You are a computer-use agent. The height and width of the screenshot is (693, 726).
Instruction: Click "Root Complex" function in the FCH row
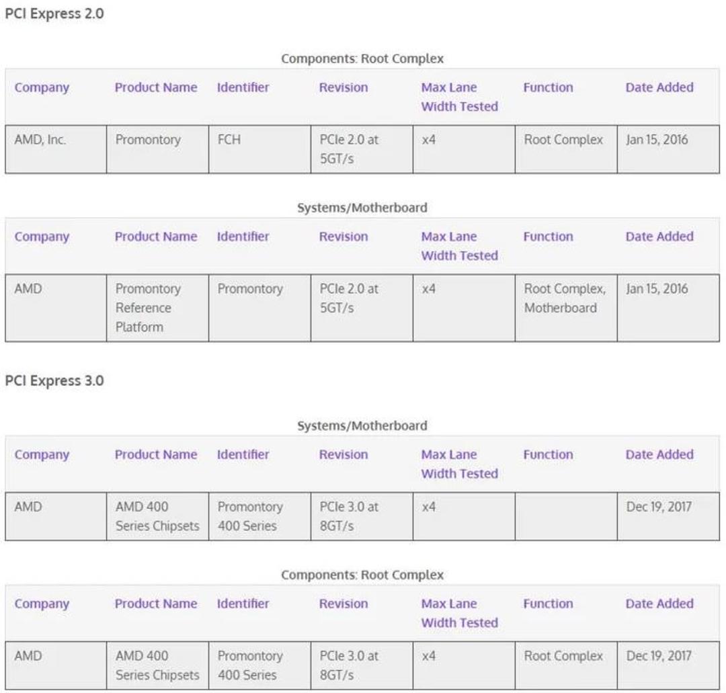point(563,140)
